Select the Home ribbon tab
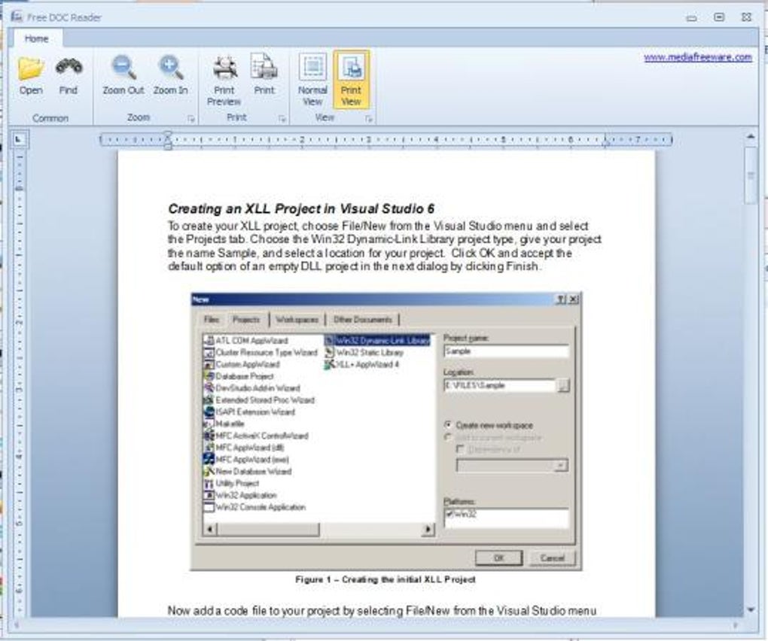Image resolution: width=768 pixels, height=641 pixels. [x=37, y=38]
